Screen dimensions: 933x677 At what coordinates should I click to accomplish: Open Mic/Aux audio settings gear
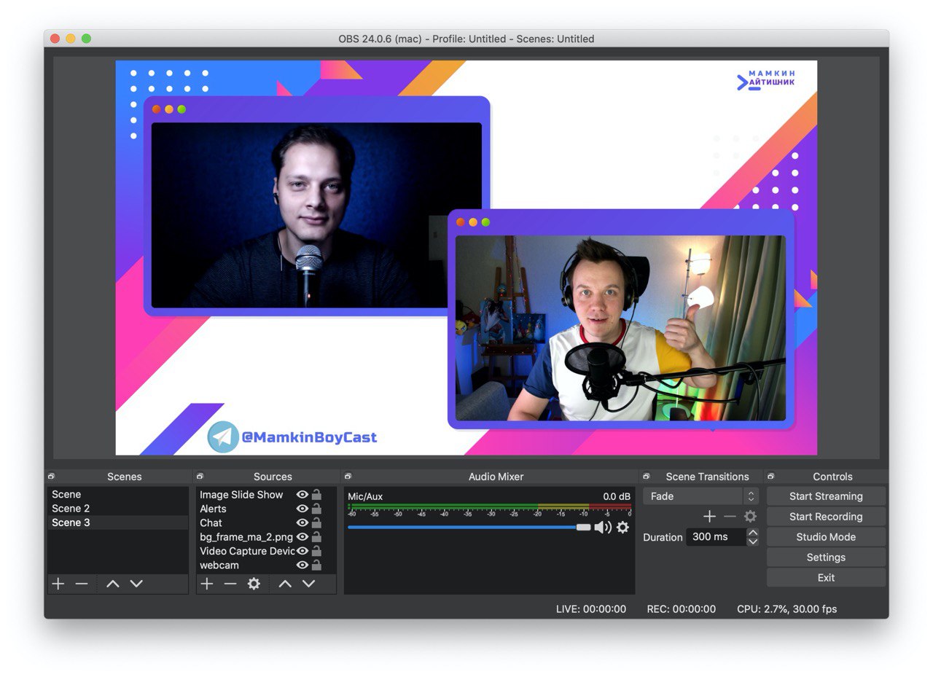point(622,527)
